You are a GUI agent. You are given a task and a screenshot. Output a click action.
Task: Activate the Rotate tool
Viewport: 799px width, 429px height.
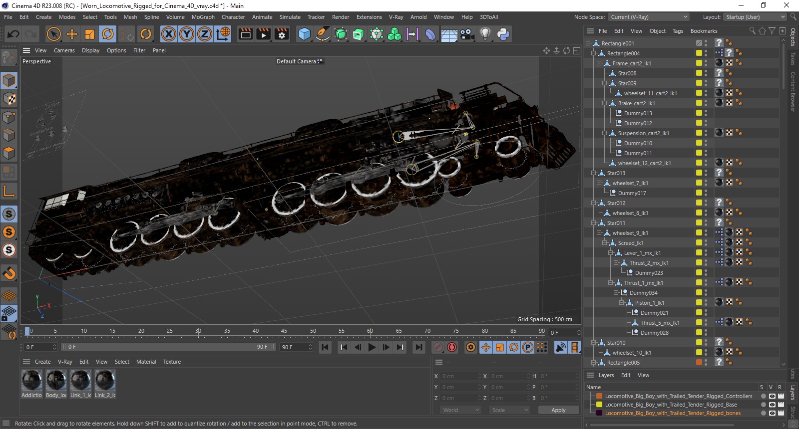pyautogui.click(x=108, y=34)
